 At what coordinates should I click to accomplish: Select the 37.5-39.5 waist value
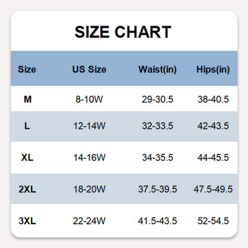(157, 189)
